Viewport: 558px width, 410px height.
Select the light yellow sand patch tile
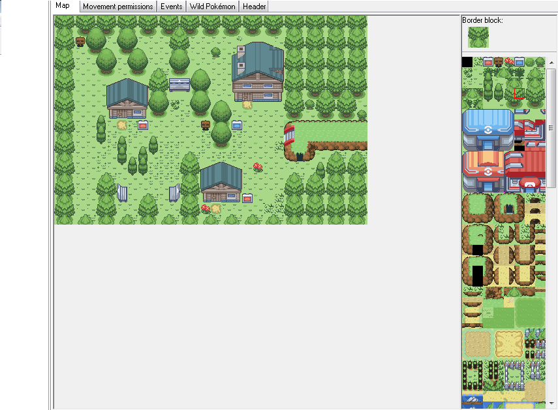pos(509,344)
